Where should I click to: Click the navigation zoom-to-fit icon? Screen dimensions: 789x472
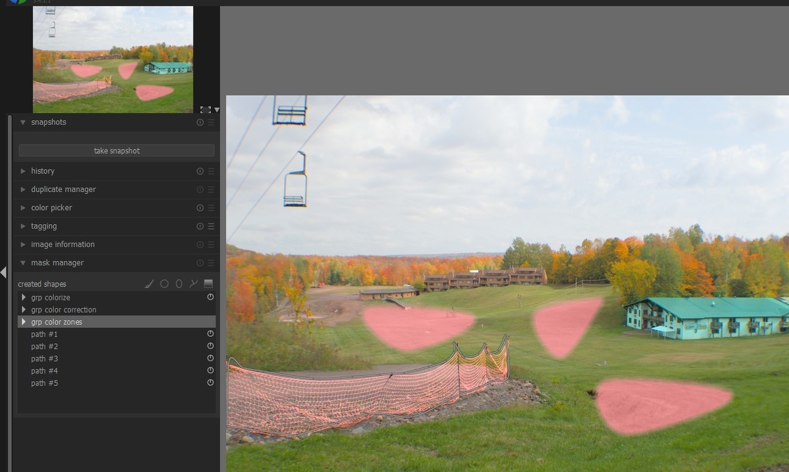[x=205, y=110]
